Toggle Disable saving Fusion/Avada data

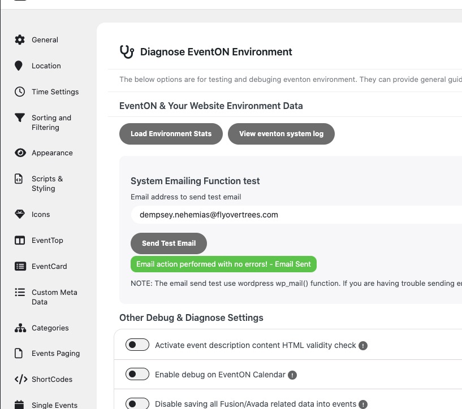[137, 403]
